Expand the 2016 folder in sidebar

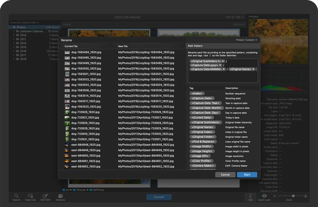click(x=14, y=51)
